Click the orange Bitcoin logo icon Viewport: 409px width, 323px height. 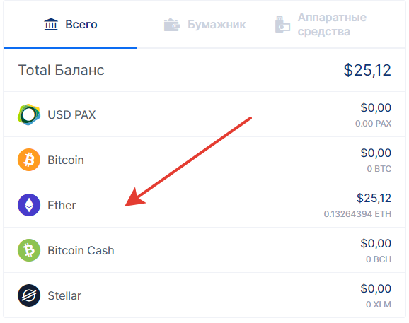(x=29, y=160)
